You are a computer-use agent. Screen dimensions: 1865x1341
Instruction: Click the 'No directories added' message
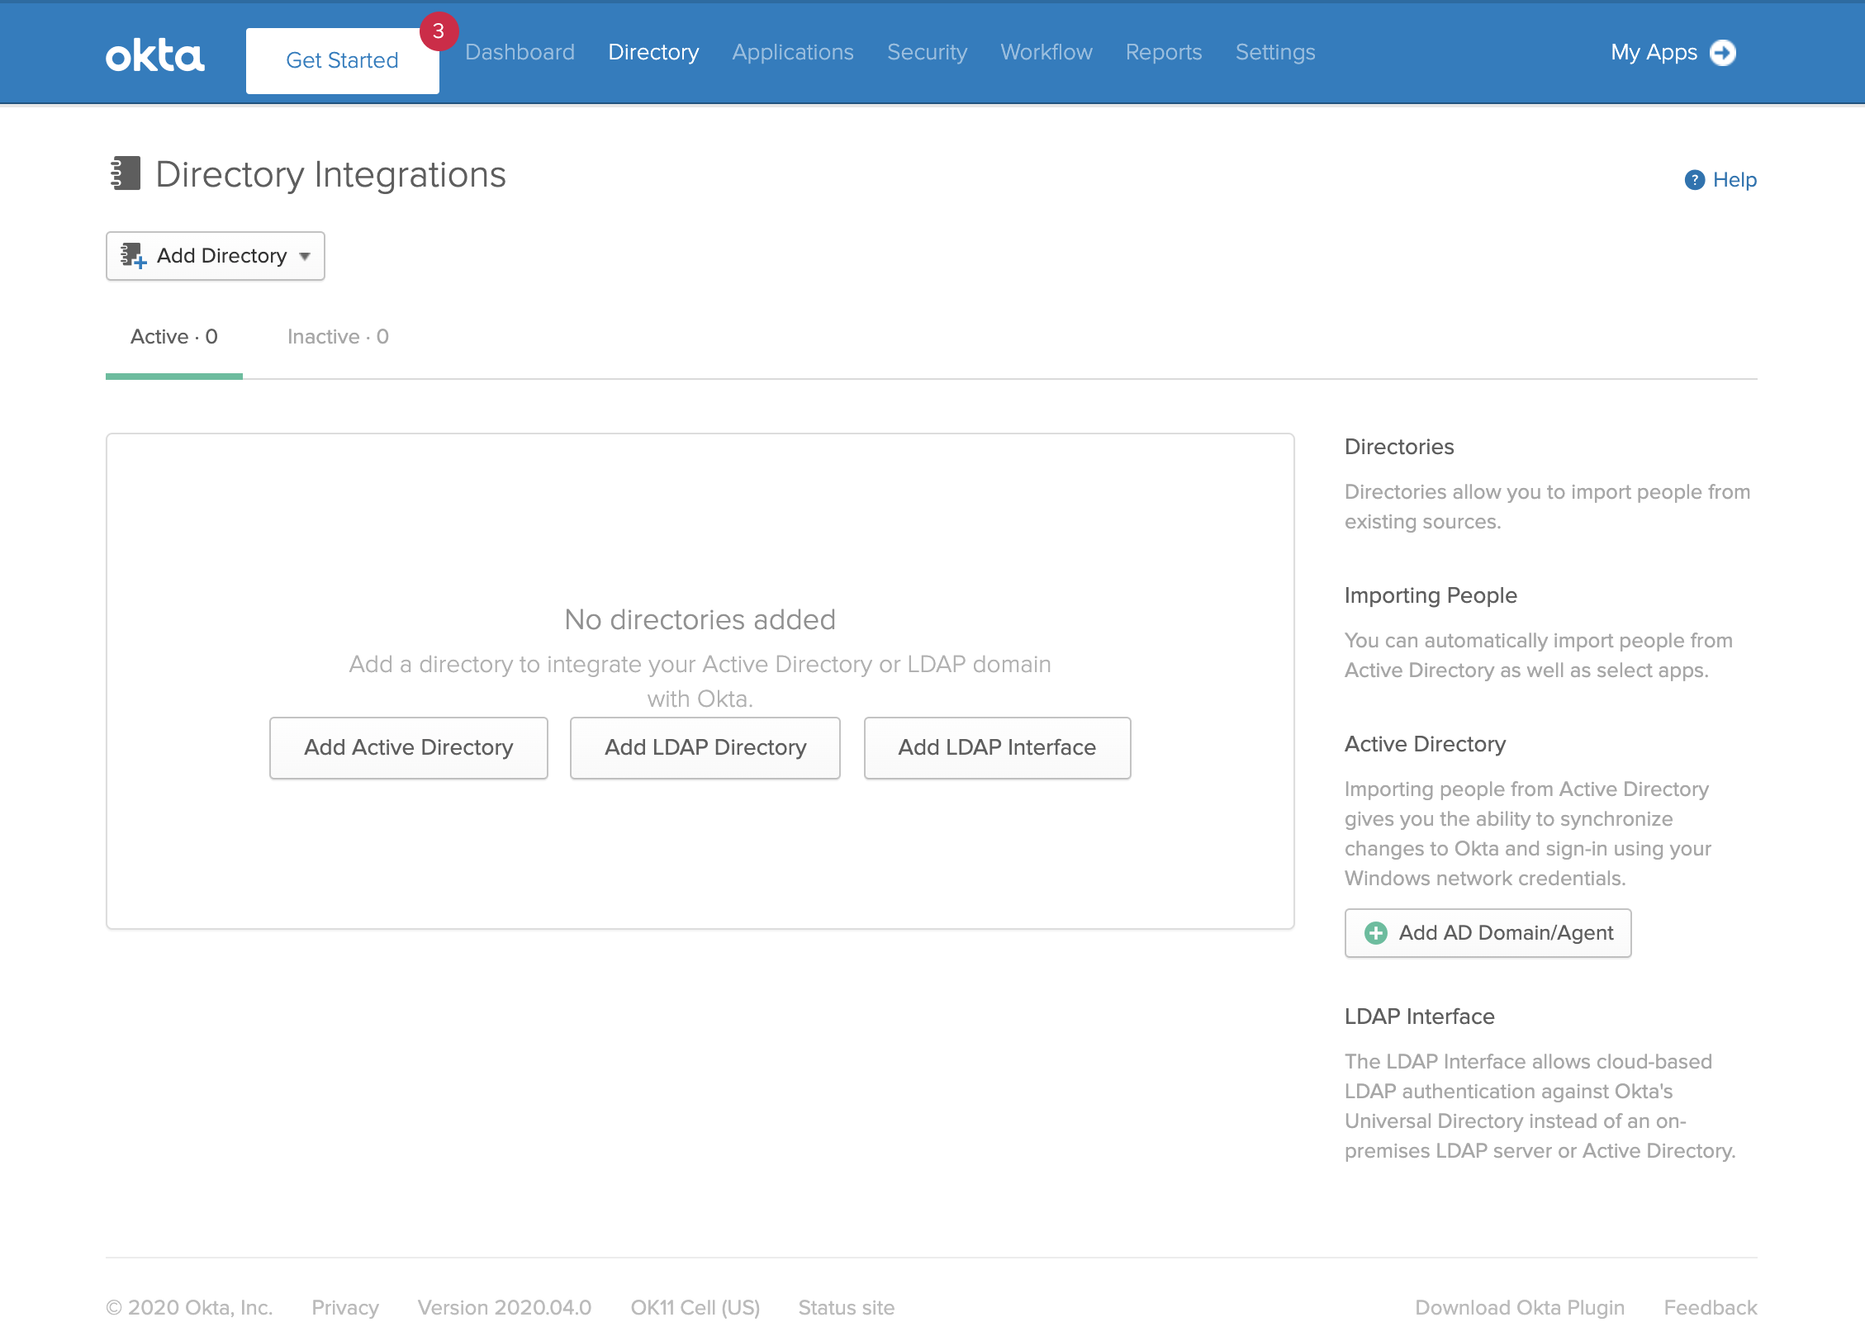(700, 619)
